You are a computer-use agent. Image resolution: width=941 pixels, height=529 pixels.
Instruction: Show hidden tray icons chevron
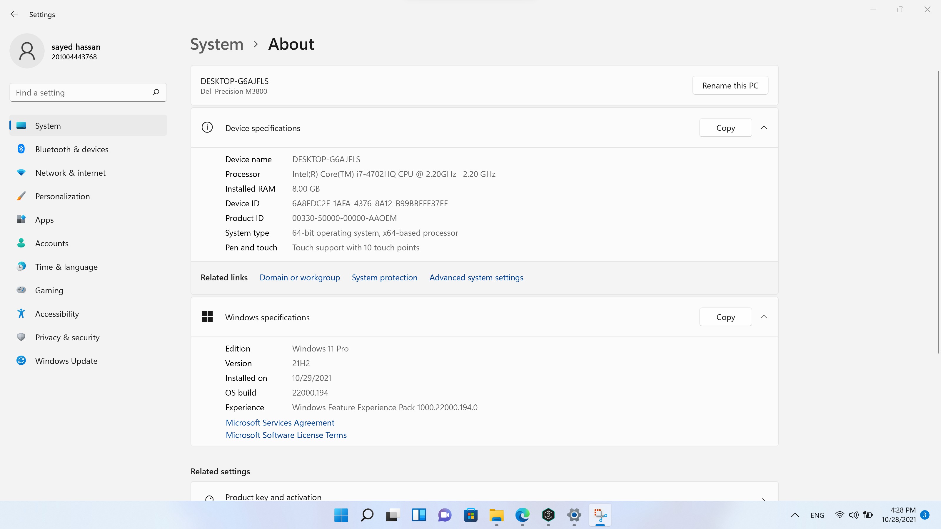pyautogui.click(x=795, y=515)
